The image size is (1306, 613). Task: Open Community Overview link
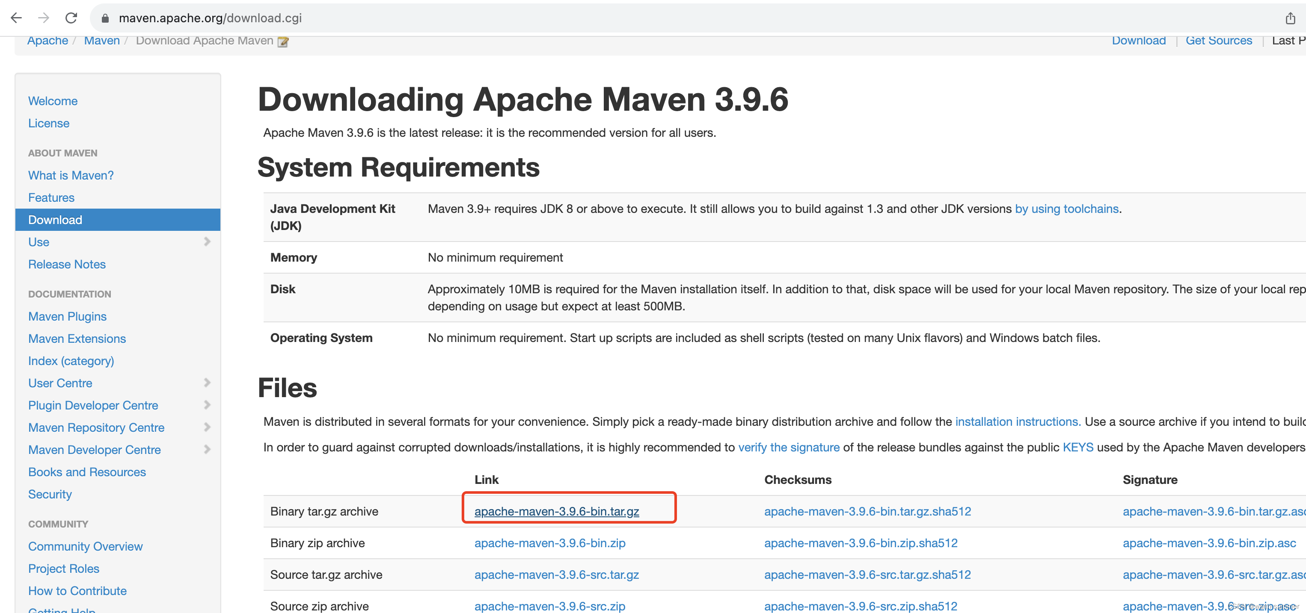click(x=86, y=547)
